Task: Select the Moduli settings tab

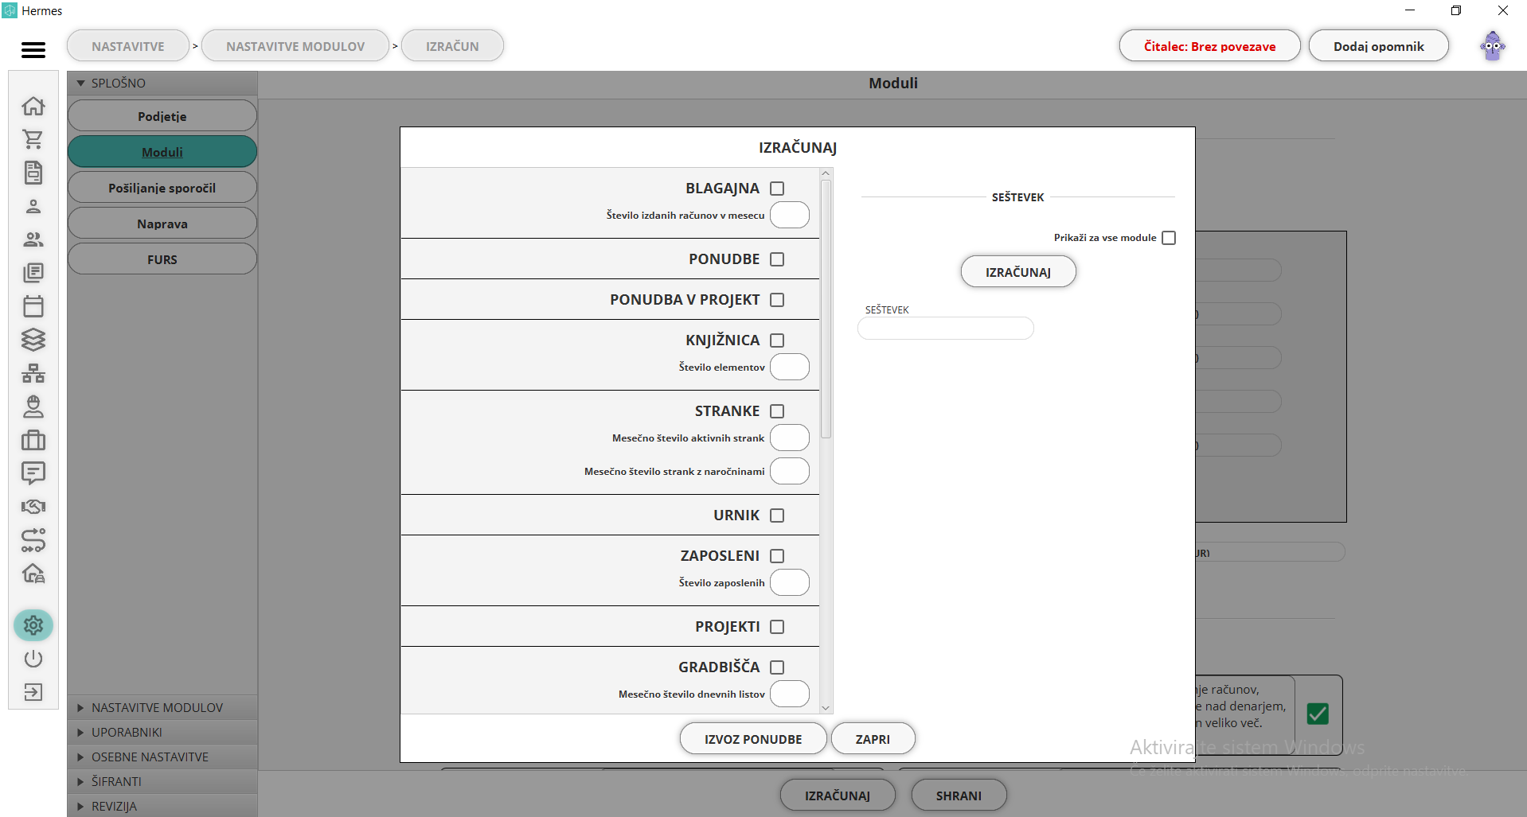Action: pos(162,152)
